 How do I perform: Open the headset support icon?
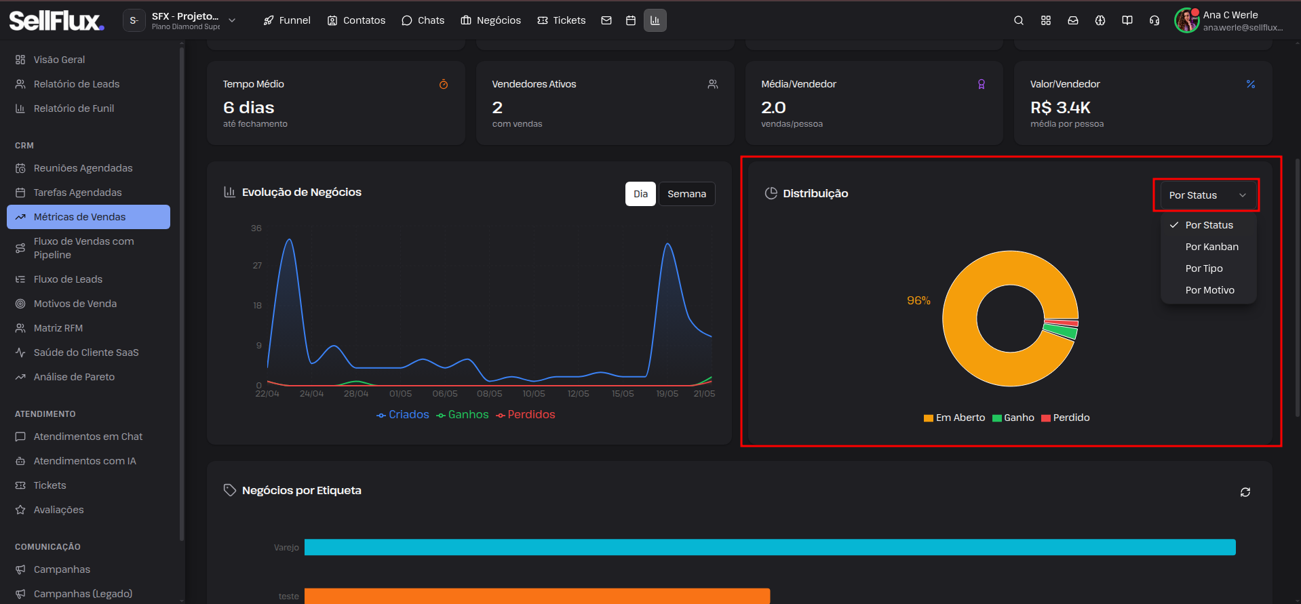(1154, 20)
